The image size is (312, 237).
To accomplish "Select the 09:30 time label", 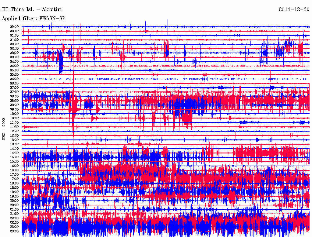I will [x=14, y=109].
